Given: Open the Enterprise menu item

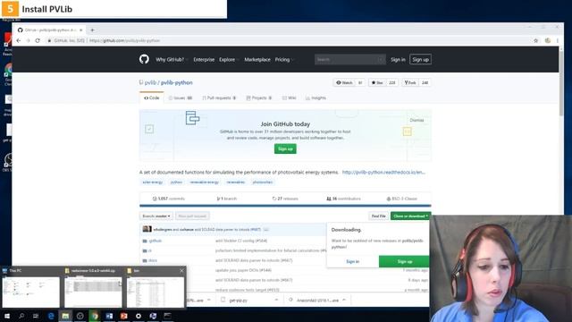Looking at the screenshot, I should tap(204, 60).
